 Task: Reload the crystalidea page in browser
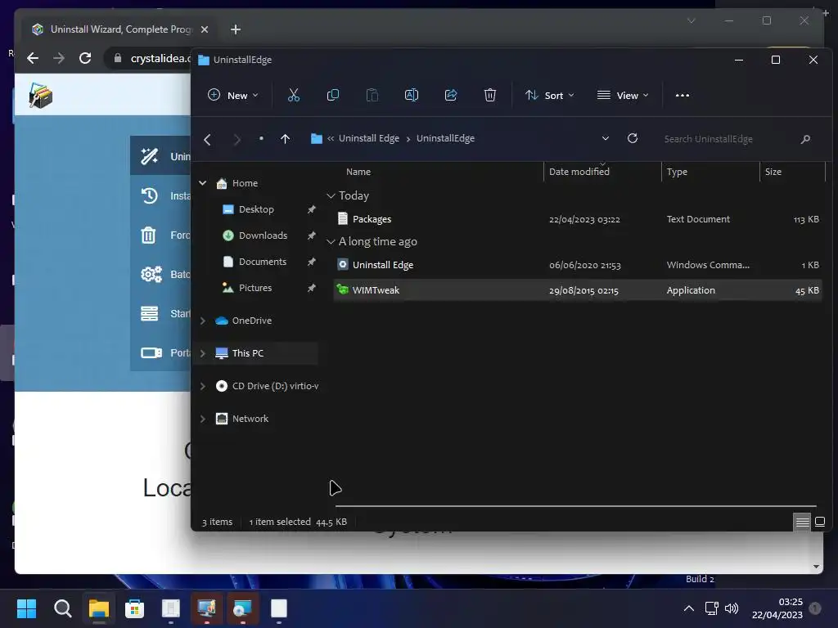[85, 58]
